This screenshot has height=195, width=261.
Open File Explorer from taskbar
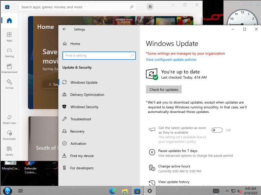[125, 191]
